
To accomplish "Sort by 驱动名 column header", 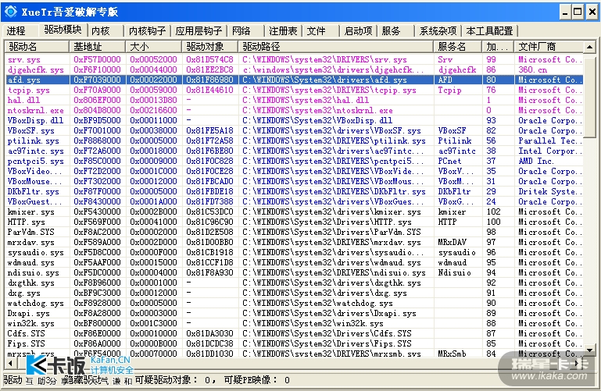I will click(x=37, y=47).
